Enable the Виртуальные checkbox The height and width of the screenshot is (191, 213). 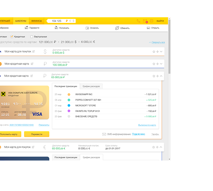[x=31, y=37]
